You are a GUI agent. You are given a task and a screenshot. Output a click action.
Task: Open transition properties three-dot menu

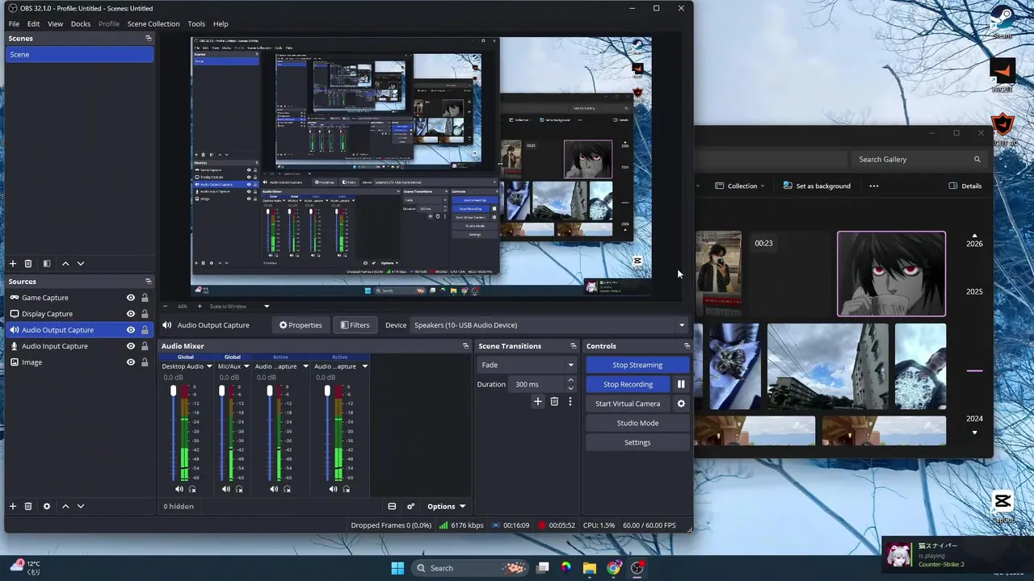point(570,401)
